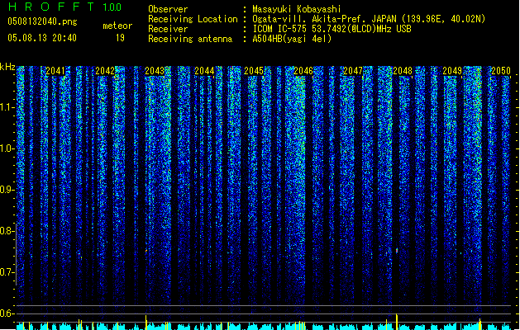Click the 0.9 frequency axis label
Image resolution: width=520 pixels, height=330 pixels.
pyautogui.click(x=7, y=190)
